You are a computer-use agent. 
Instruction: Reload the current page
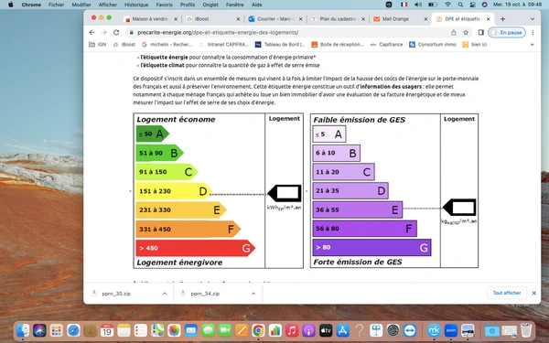(x=116, y=32)
